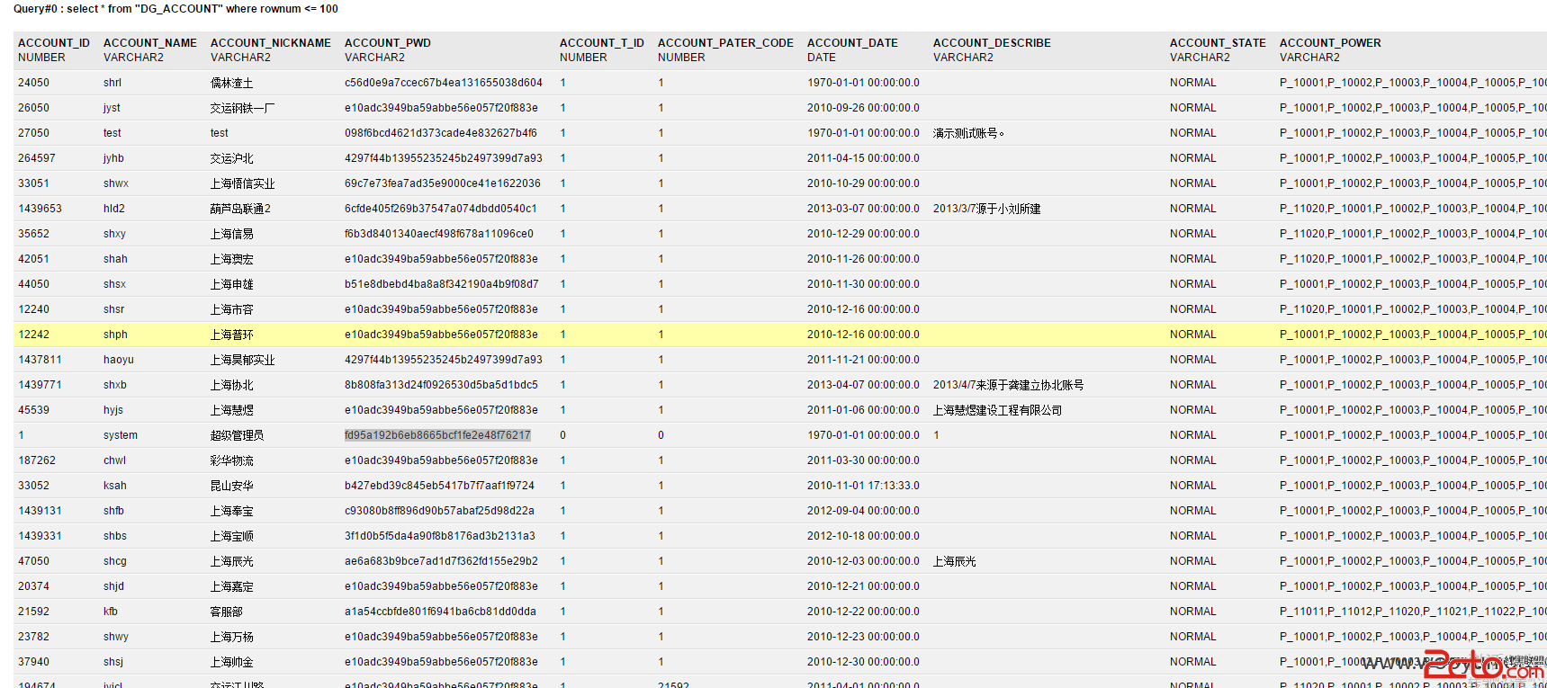Click account name 'ksah'
The height and width of the screenshot is (688, 1547).
[115, 486]
